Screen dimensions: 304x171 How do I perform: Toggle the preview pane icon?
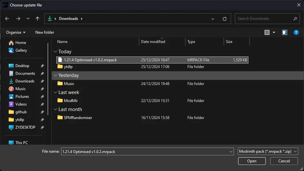(x=284, y=32)
